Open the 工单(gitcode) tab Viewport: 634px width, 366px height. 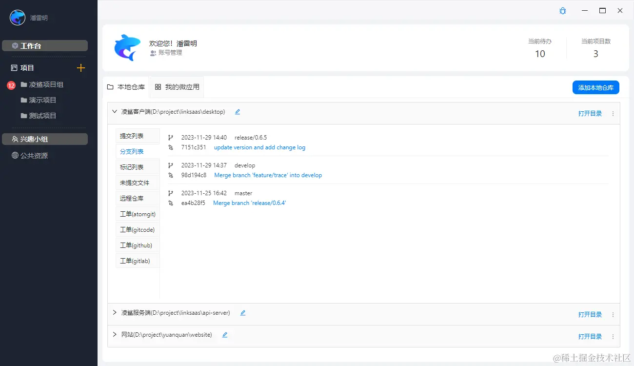138,230
